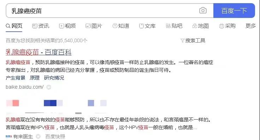Click the magnifier icon beside 网页
Viewport: 260px width, 140px height.
[x=8, y=26]
